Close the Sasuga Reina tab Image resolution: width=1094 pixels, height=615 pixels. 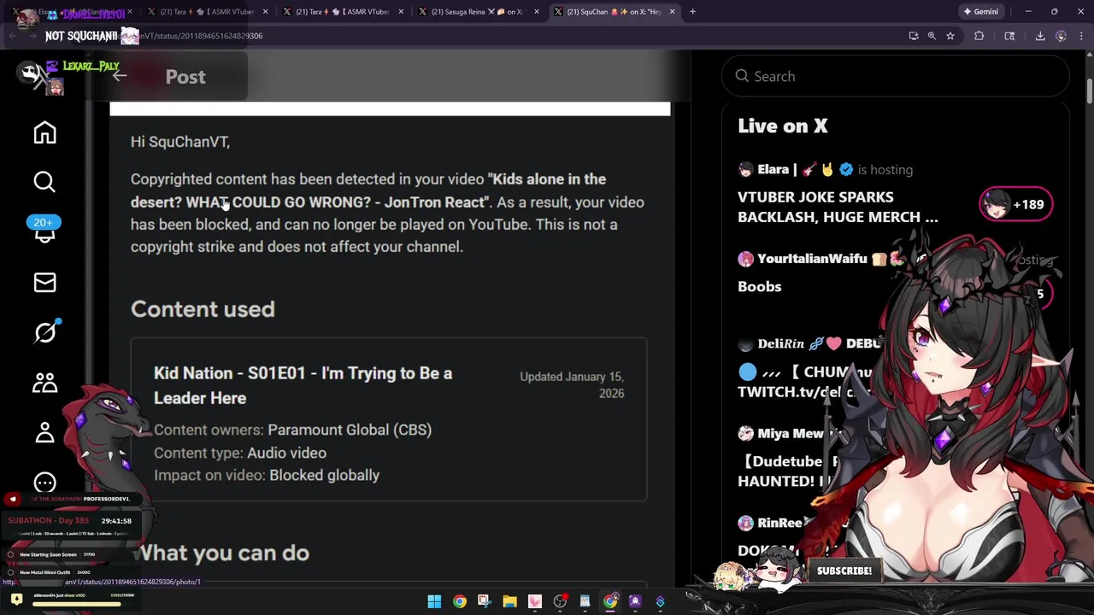pos(537,12)
